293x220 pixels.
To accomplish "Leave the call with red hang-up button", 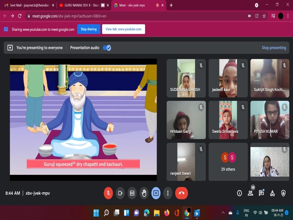I will click(x=181, y=193).
